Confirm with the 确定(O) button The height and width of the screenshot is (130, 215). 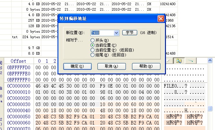[x=77, y=66]
